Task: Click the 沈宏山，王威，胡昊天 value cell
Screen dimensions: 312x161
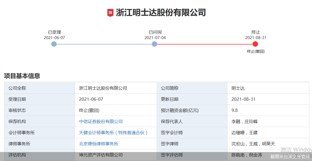Action: [268, 144]
